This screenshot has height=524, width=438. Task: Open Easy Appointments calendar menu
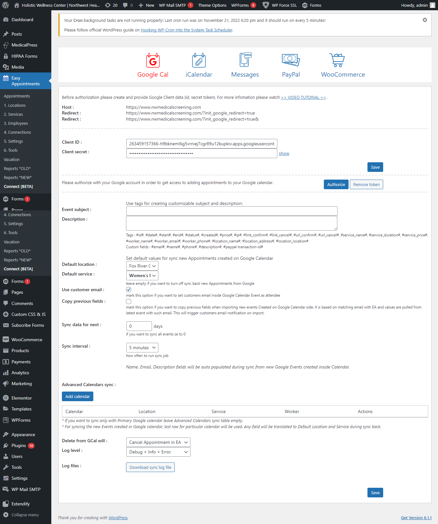26,81
